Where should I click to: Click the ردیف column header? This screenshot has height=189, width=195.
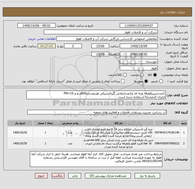(x=184, y=123)
